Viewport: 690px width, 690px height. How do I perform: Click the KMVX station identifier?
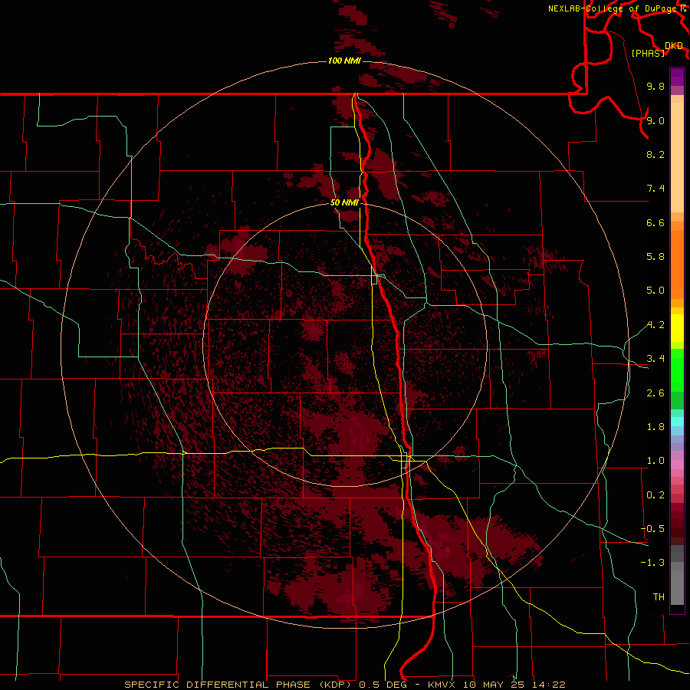click(x=442, y=685)
